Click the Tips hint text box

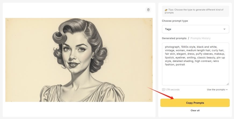coord(195,11)
